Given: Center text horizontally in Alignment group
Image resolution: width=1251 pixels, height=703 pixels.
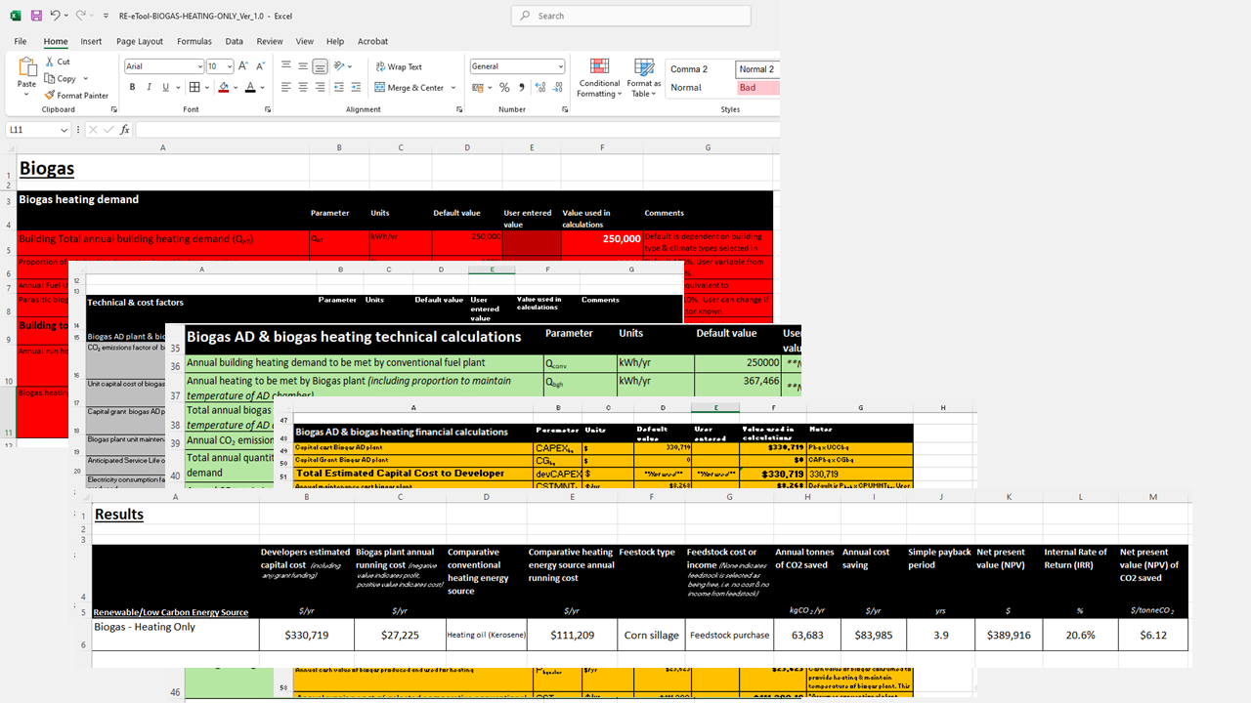Looking at the screenshot, I should coord(303,87).
